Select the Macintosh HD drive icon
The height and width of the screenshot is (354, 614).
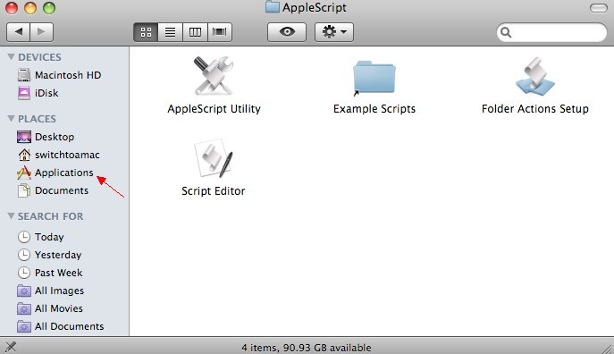point(24,75)
